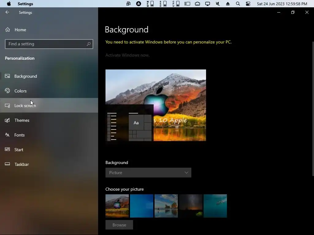Click the Personalization section heading
The image size is (314, 235).
coord(20,58)
